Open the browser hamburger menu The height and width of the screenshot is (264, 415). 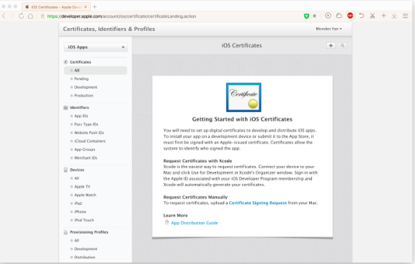point(405,16)
